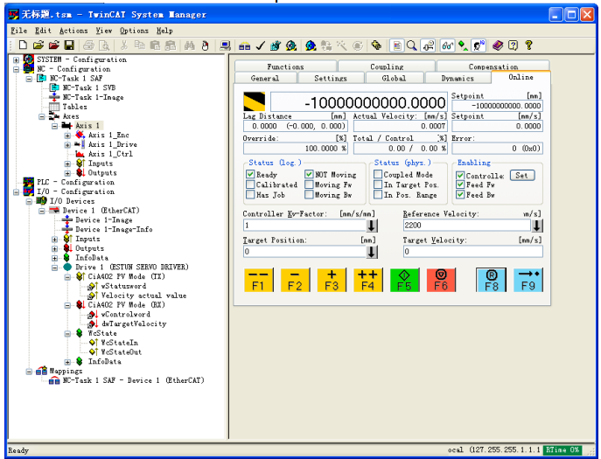Click the yellow question mark help icon
This screenshot has height=459, width=601.
tap(529, 45)
